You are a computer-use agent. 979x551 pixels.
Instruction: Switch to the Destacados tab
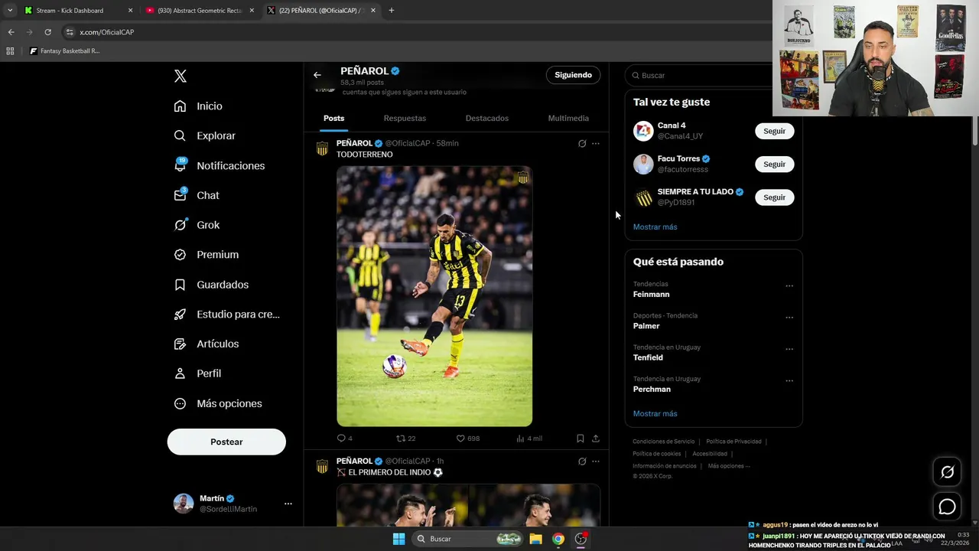487,118
